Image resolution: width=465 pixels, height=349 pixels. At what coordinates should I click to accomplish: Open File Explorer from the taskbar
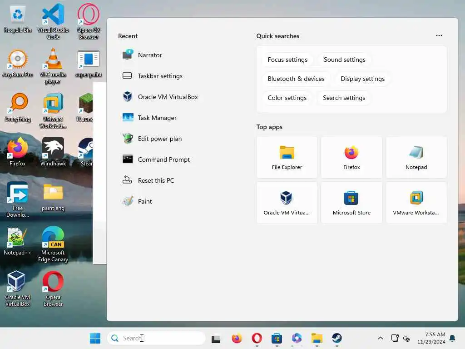(317, 338)
